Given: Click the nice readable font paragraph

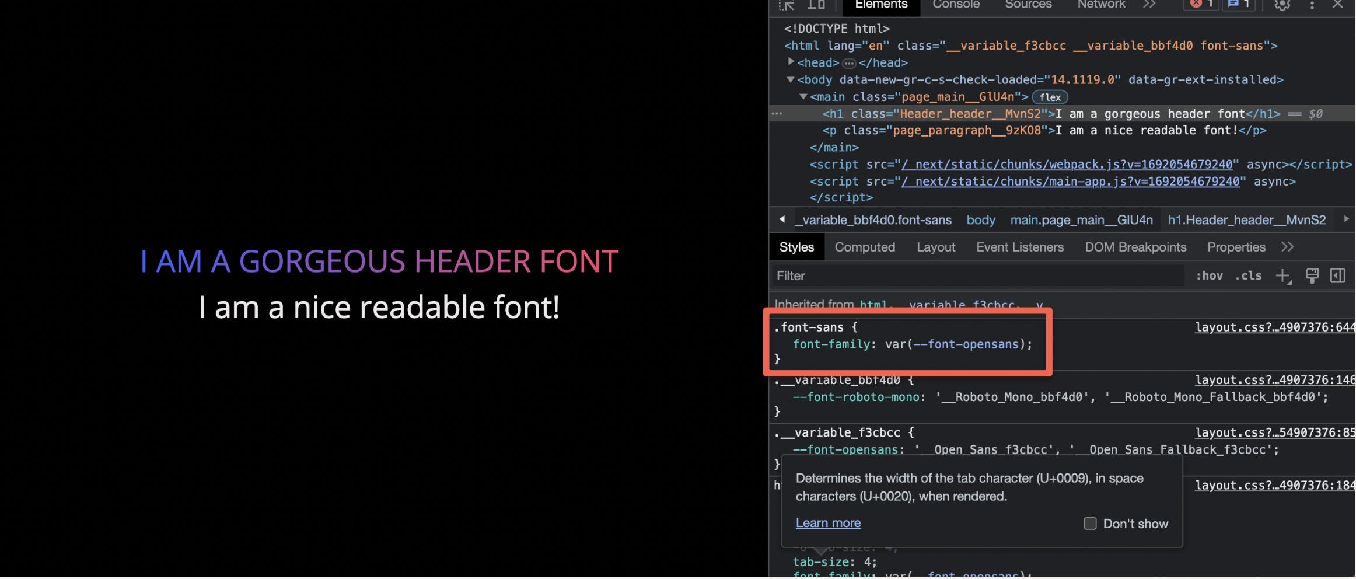Looking at the screenshot, I should point(379,307).
